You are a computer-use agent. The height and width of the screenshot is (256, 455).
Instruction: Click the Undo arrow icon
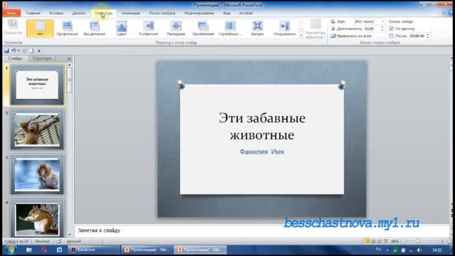coord(14,50)
